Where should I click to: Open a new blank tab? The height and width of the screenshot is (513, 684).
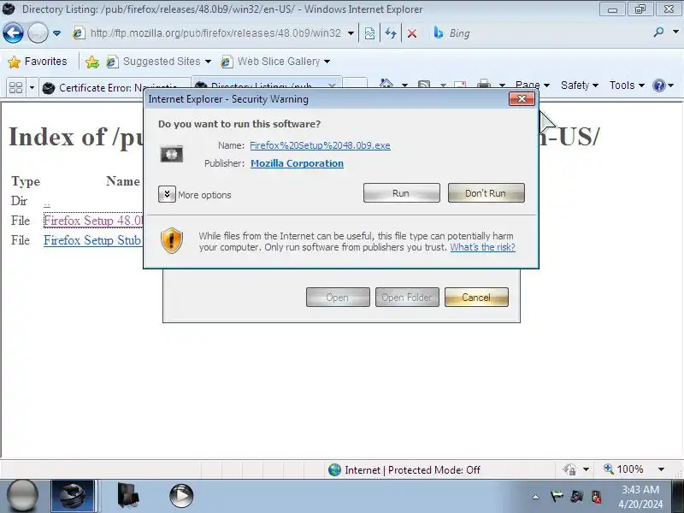(x=355, y=84)
